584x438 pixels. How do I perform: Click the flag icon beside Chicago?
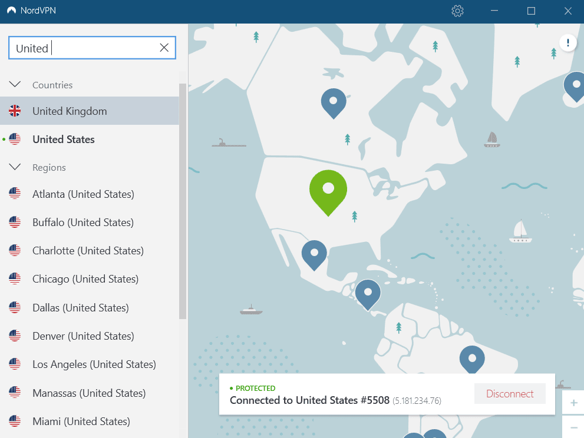(15, 278)
